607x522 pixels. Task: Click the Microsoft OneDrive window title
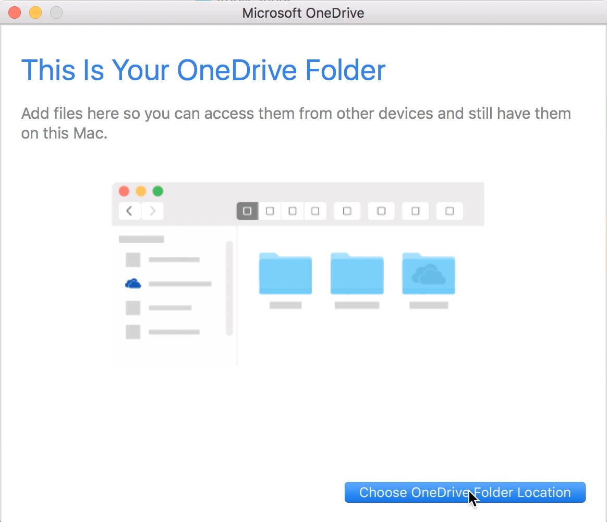pos(303,13)
